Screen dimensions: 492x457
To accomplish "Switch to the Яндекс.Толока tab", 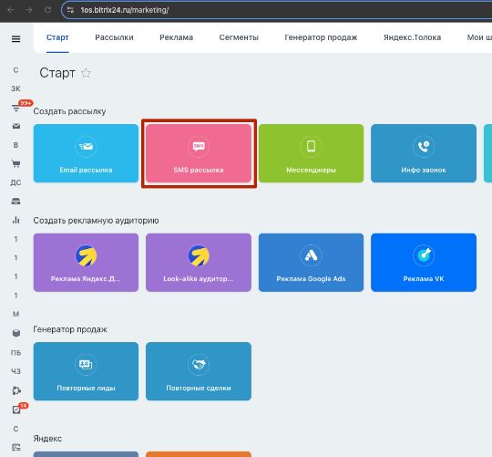I will click(413, 37).
